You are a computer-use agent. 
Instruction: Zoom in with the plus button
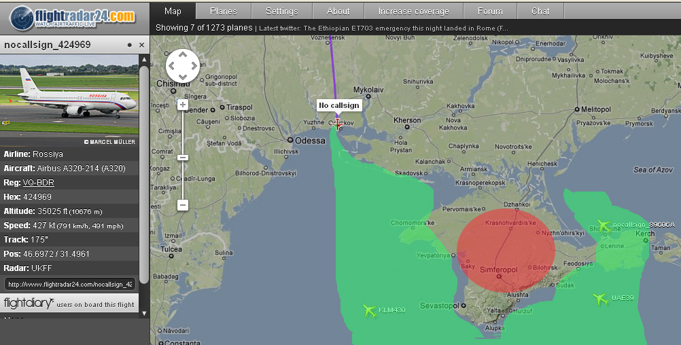(183, 105)
